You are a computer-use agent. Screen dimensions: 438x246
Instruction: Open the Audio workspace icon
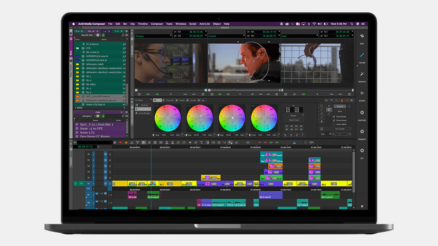[362, 93]
